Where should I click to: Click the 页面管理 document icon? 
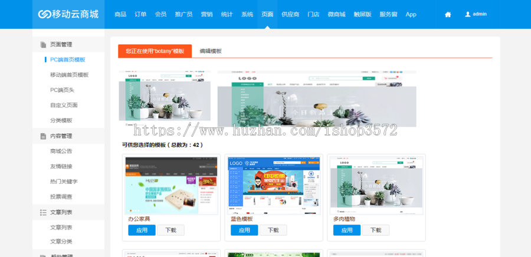pyautogui.click(x=43, y=45)
